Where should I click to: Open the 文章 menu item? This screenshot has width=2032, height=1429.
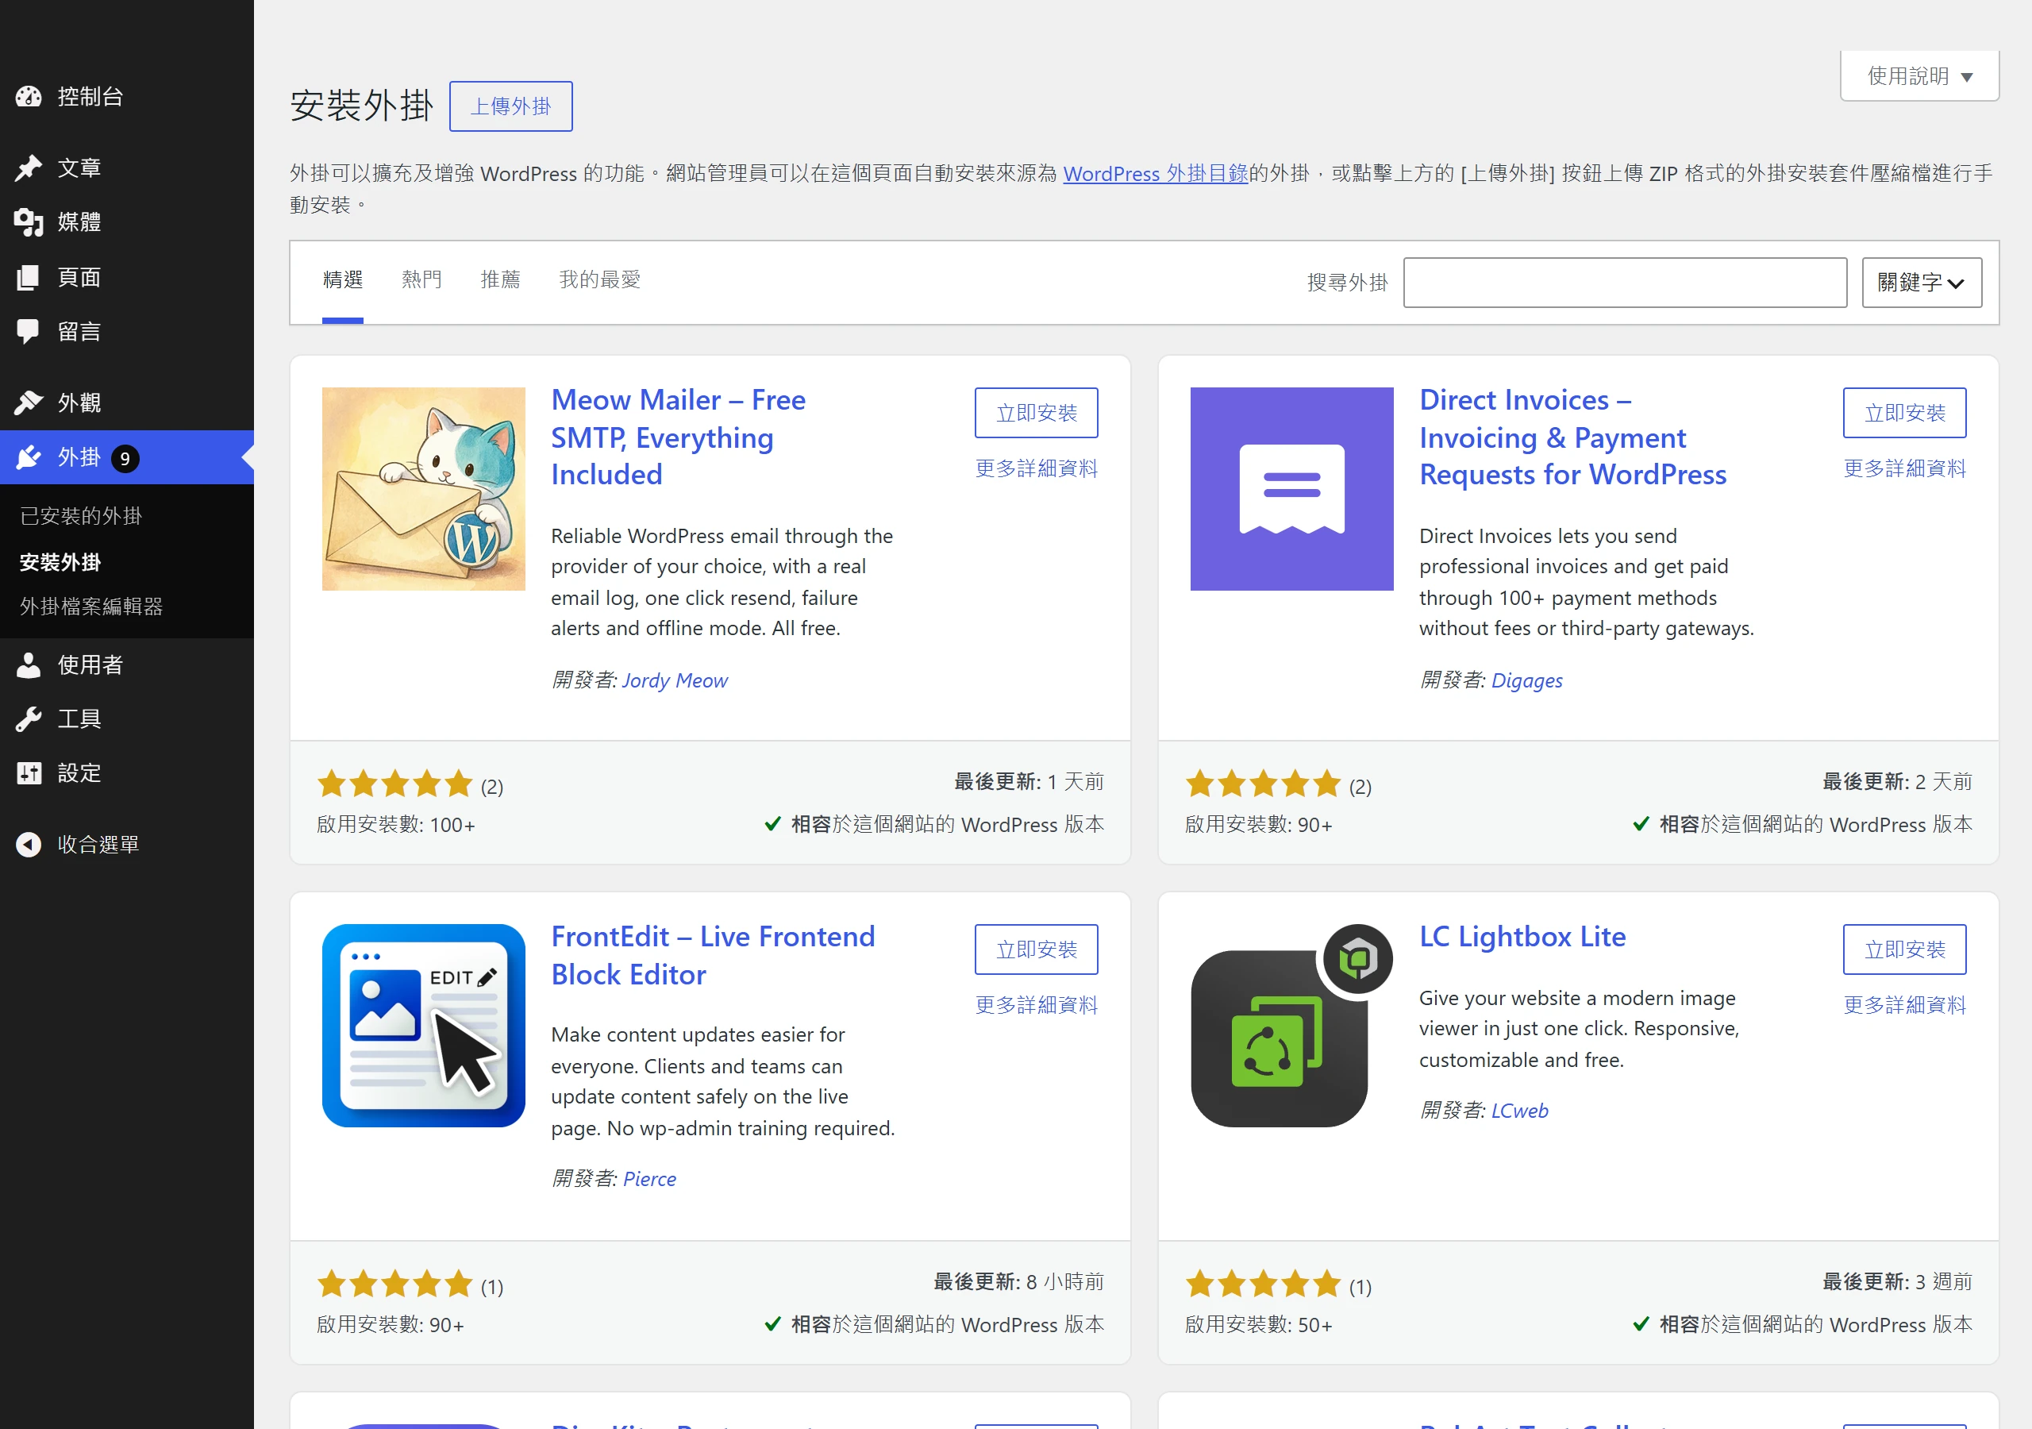(x=126, y=168)
